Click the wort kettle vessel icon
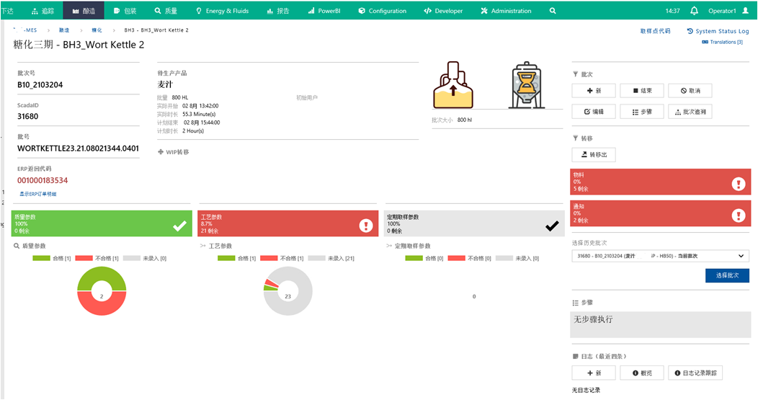 (x=457, y=85)
